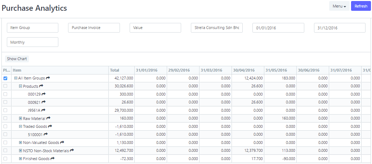Open item 000129 via its arrow icon
This screenshot has height=164, width=372.
pos(44,94)
